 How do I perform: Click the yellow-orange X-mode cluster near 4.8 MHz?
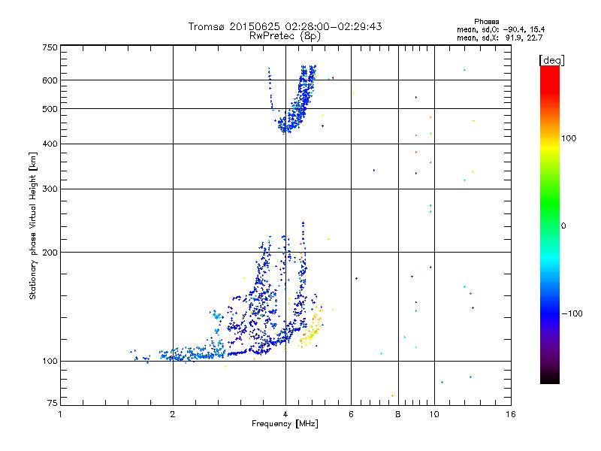click(311, 330)
